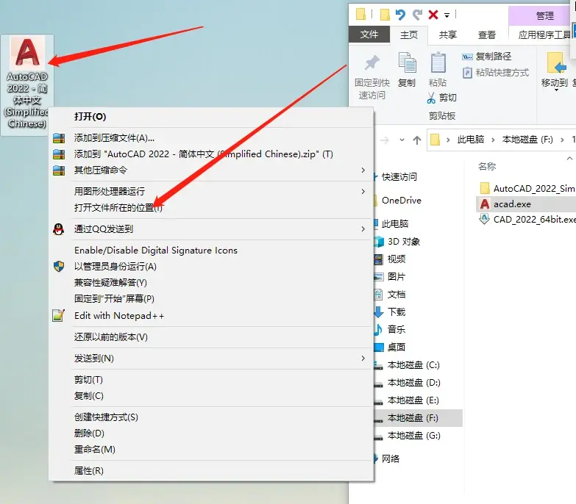Image resolution: width=576 pixels, height=504 pixels.
Task: Switch to the Home (主页) tab
Action: pos(409,35)
